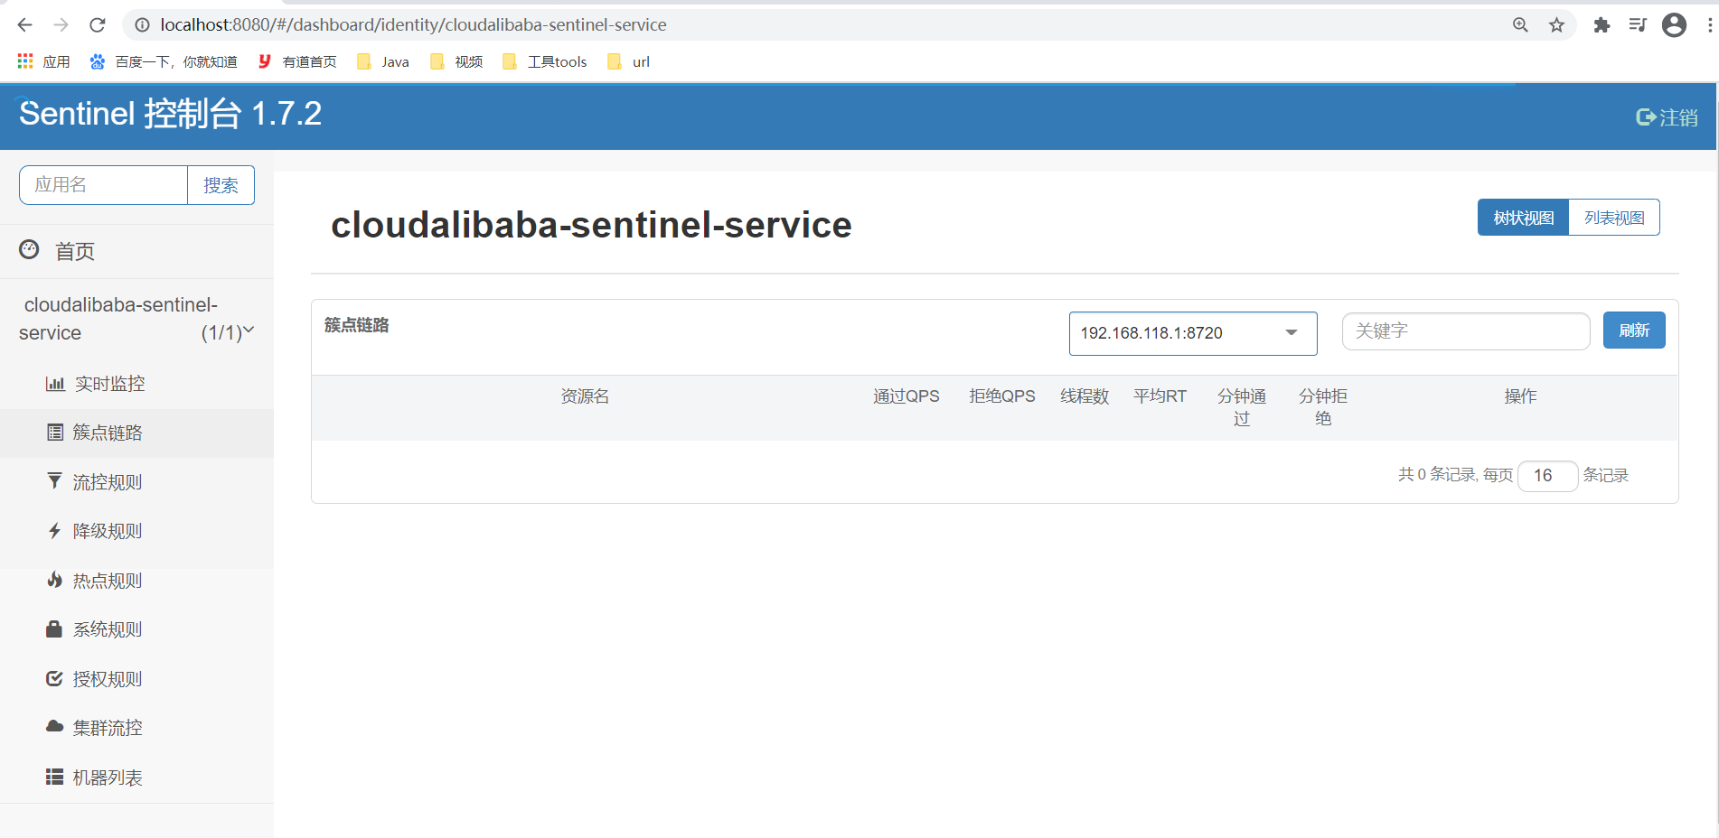Image resolution: width=1719 pixels, height=838 pixels.
Task: Click the 资源名 column header
Action: 585,396
